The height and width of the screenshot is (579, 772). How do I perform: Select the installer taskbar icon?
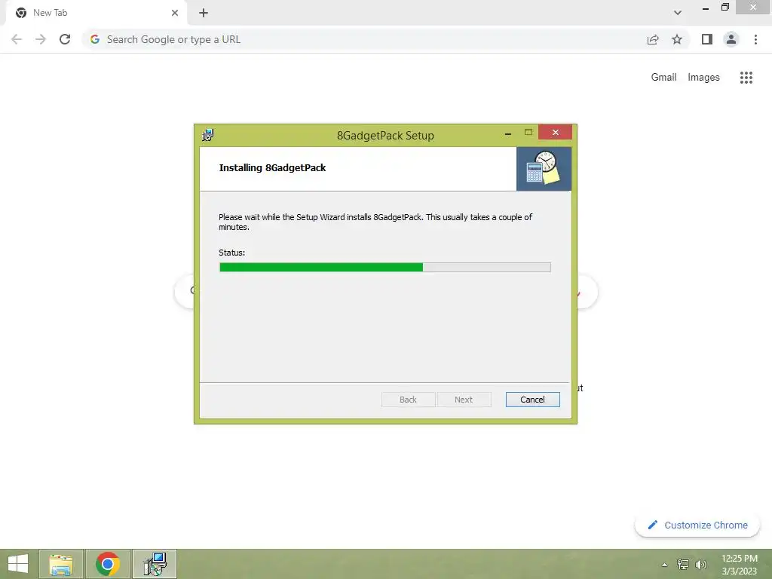pos(155,564)
